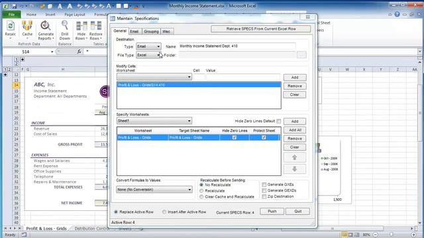
Task: Open the Generate Reports dropdown arrow
Action: pos(53,38)
